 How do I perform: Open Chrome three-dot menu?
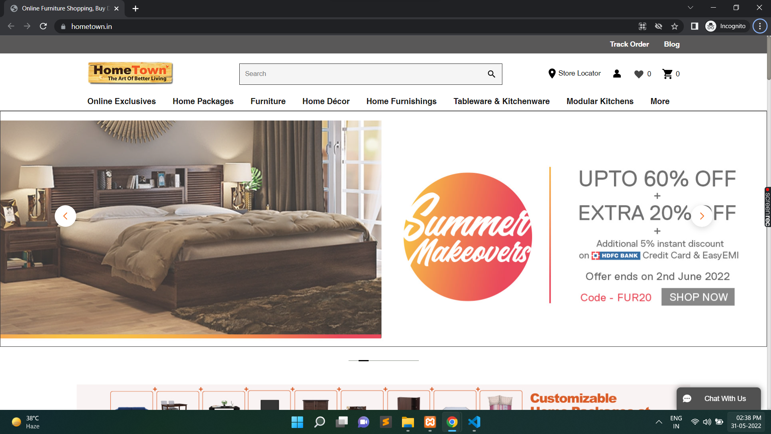click(760, 27)
